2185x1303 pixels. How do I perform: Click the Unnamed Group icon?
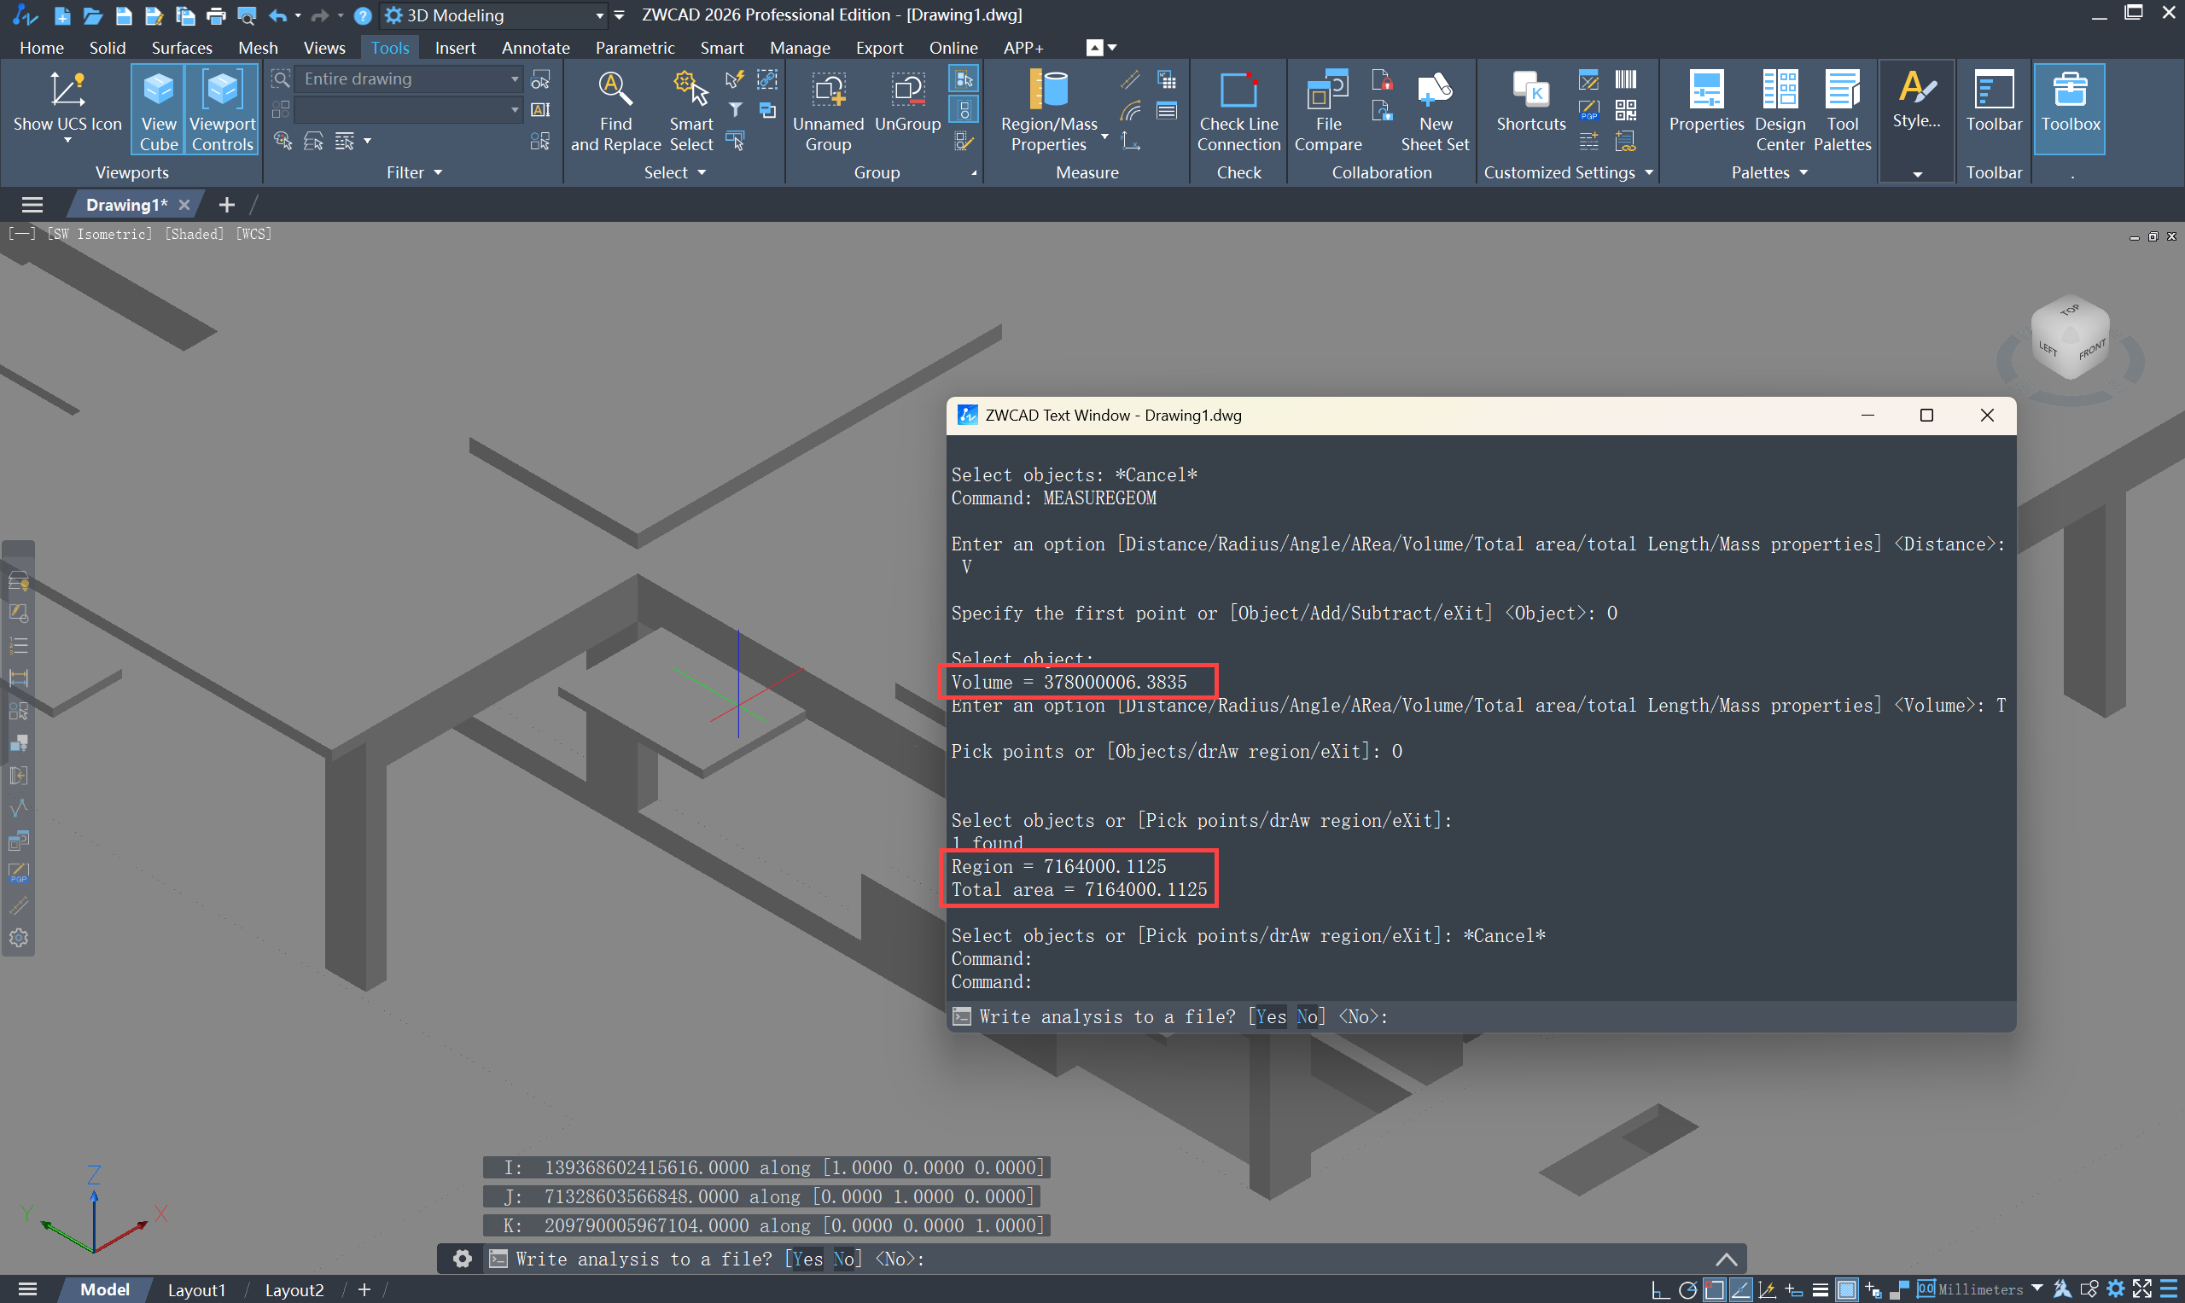827,111
